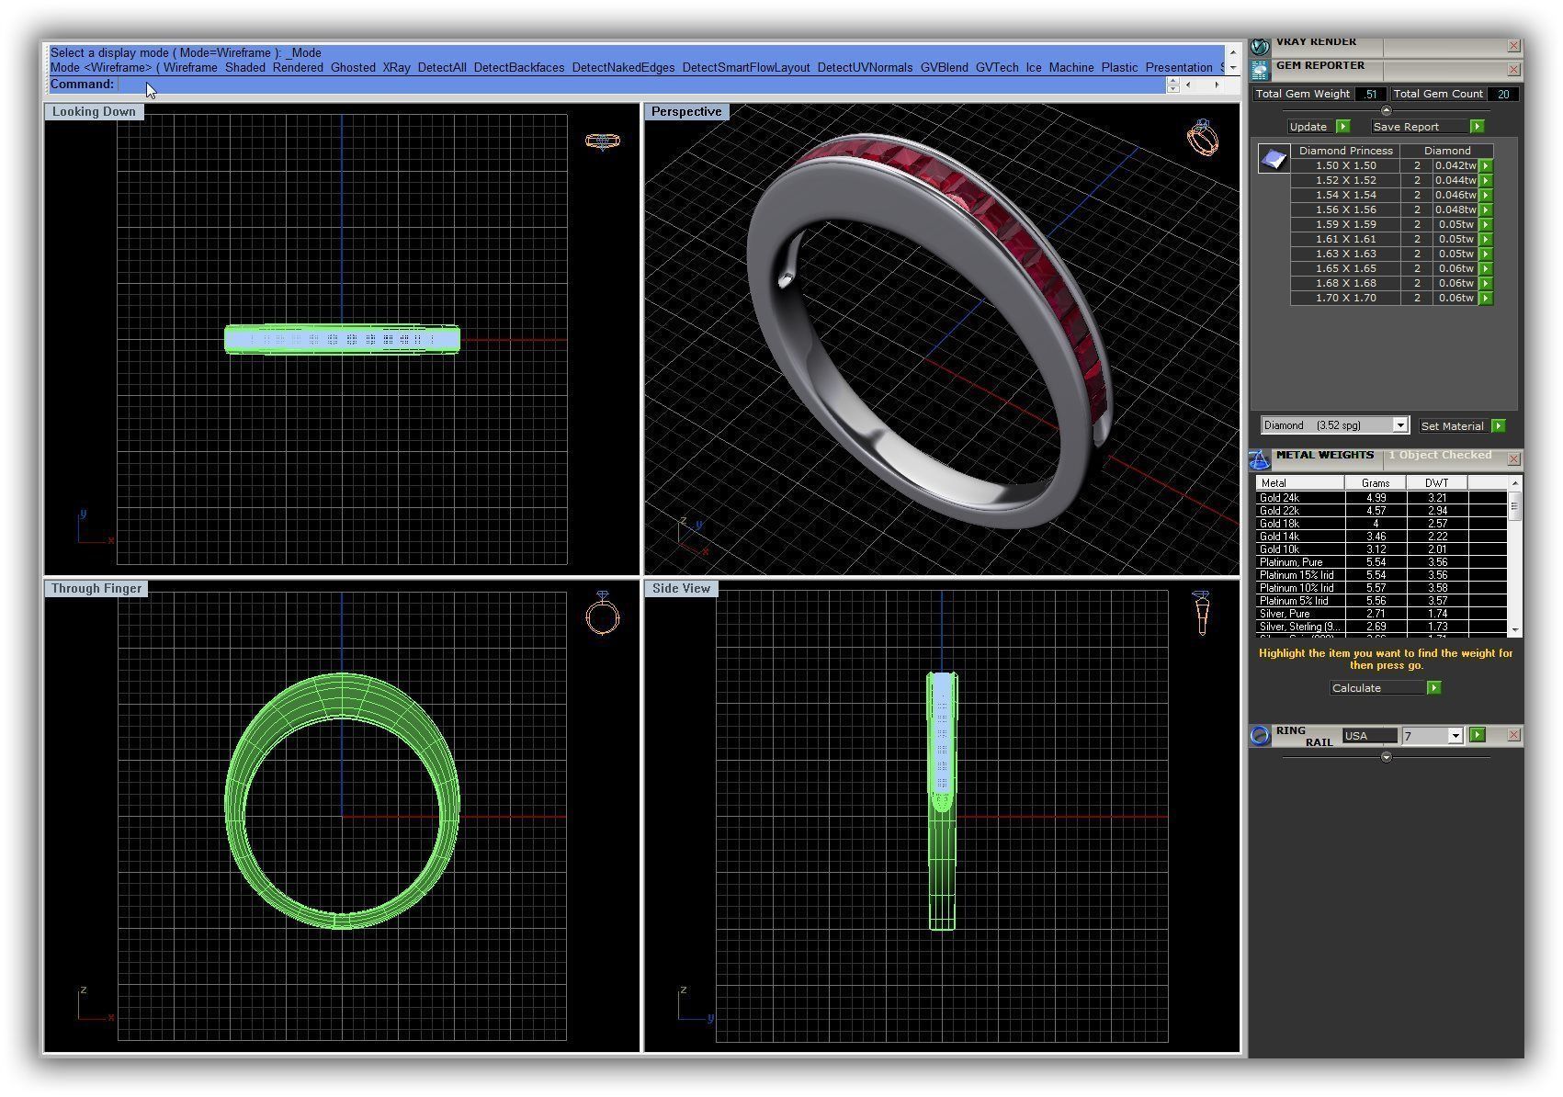Choose the Ghosted display mode option

coord(353,68)
